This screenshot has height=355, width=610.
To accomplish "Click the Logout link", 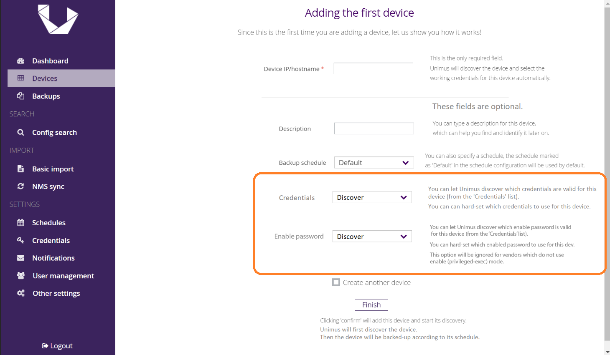I will (x=57, y=346).
